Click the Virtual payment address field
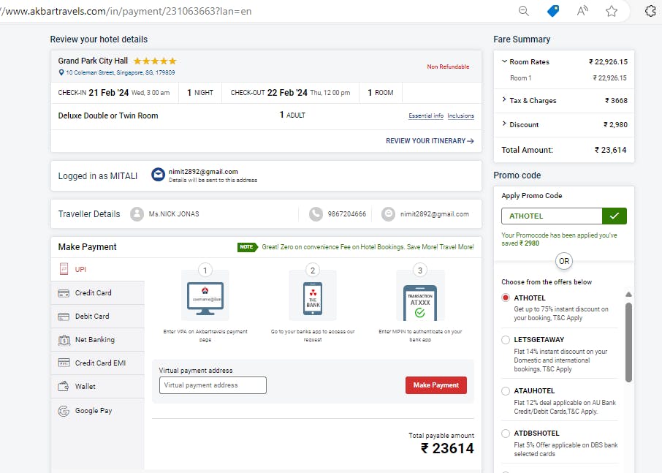662x473 pixels. coord(213,385)
